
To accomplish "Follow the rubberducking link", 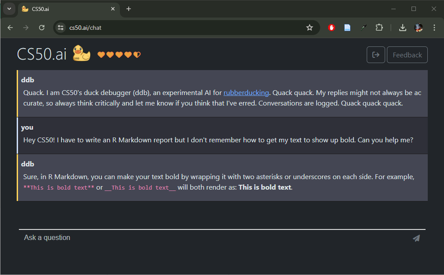I will pyautogui.click(x=246, y=92).
